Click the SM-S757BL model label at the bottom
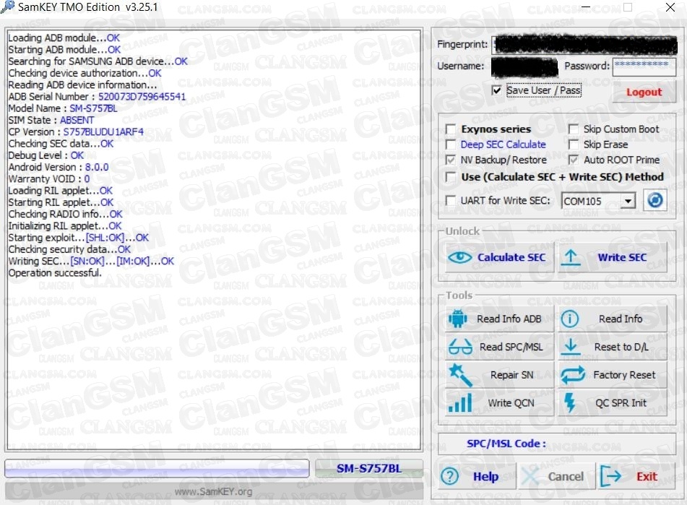 [x=369, y=469]
